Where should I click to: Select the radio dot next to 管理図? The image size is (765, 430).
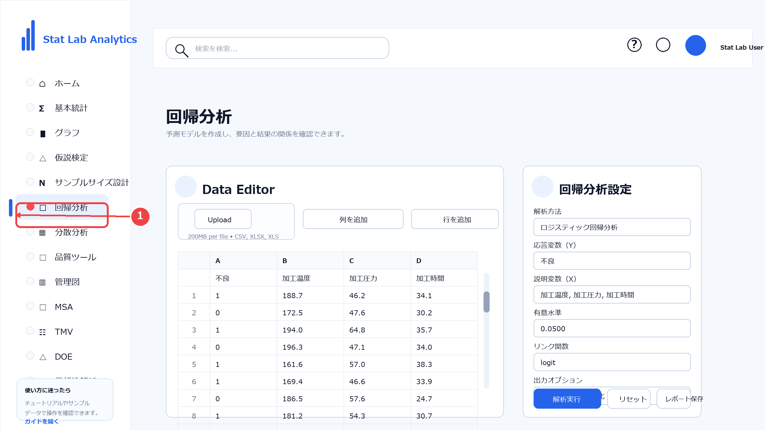pyautogui.click(x=30, y=281)
